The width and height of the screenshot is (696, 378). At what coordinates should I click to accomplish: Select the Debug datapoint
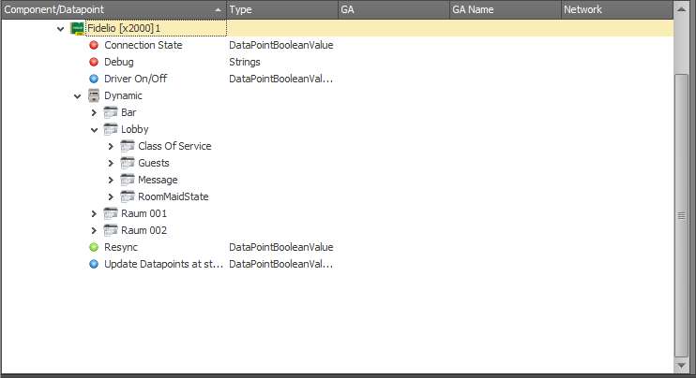click(x=118, y=62)
